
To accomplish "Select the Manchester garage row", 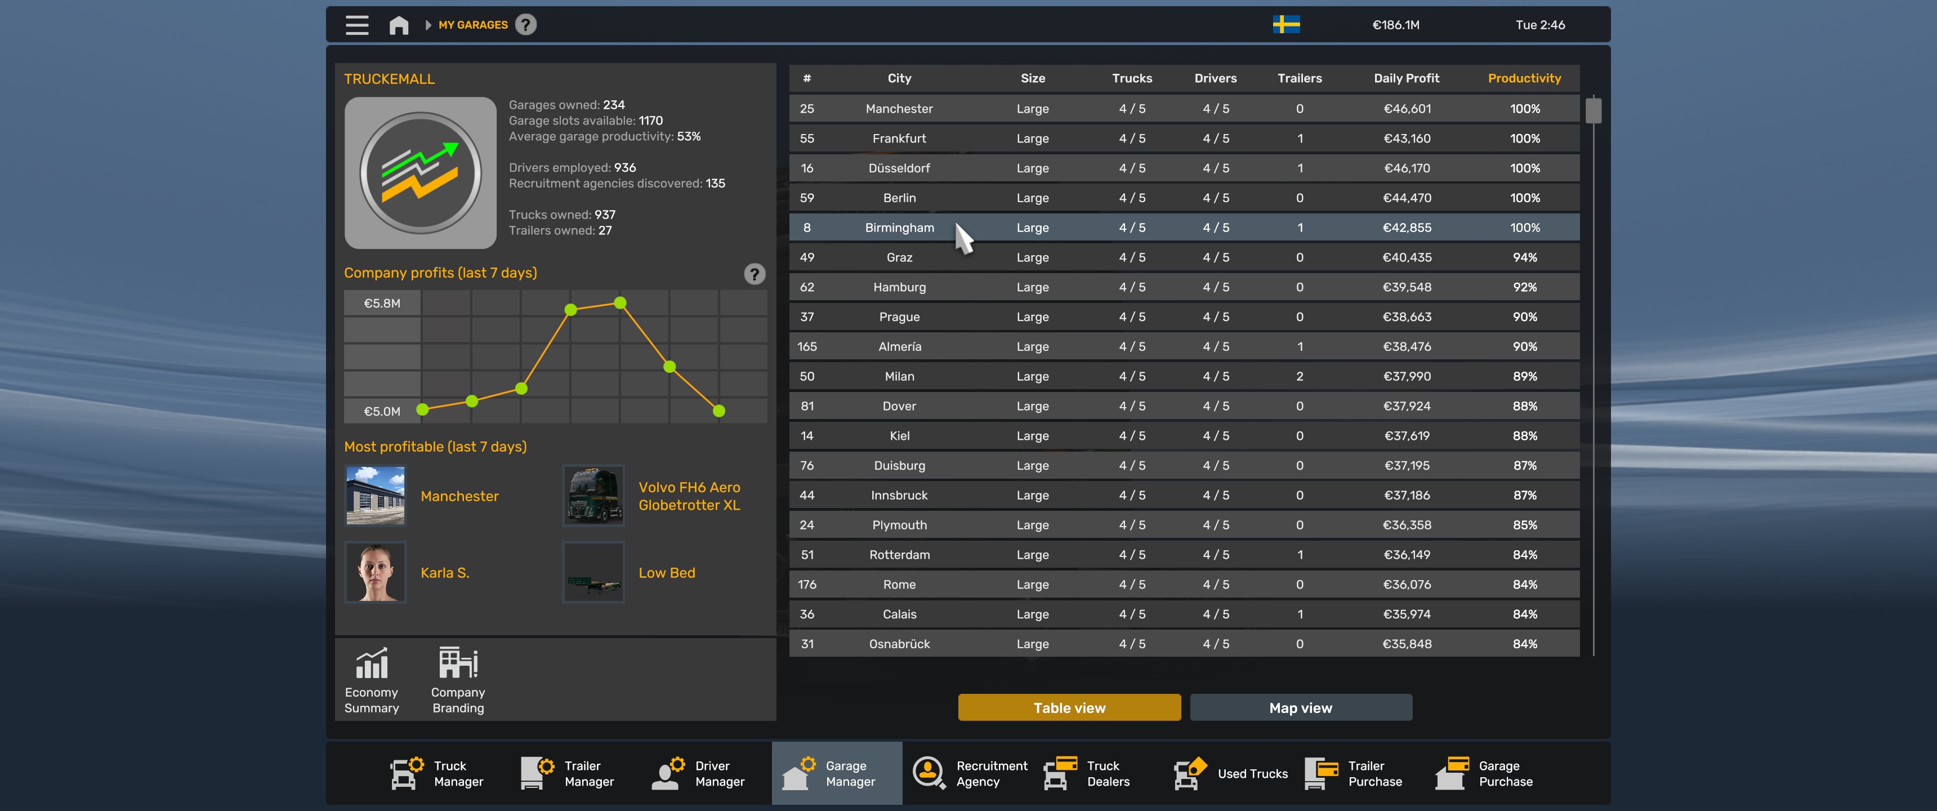I will (1184, 108).
